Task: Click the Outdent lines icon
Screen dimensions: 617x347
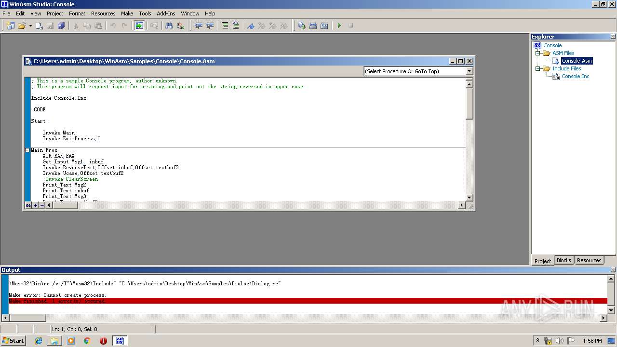Action: [x=210, y=26]
